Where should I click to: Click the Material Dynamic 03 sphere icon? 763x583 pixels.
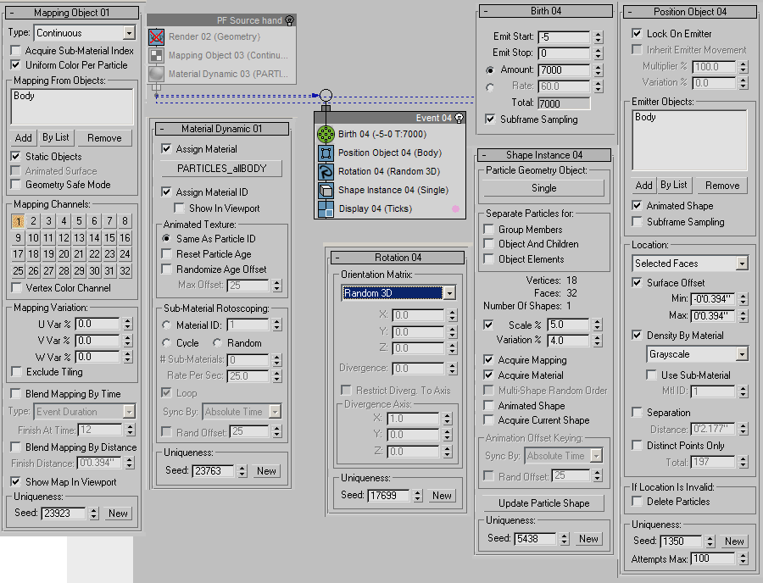(156, 74)
